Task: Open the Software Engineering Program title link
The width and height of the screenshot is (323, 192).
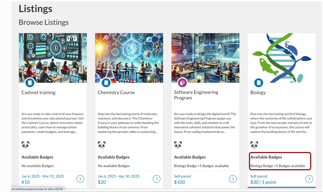Action: click(x=196, y=95)
